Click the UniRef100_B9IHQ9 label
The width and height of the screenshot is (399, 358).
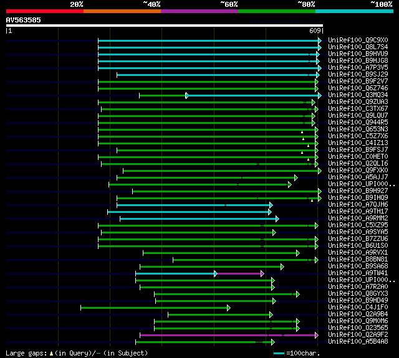click(x=358, y=197)
